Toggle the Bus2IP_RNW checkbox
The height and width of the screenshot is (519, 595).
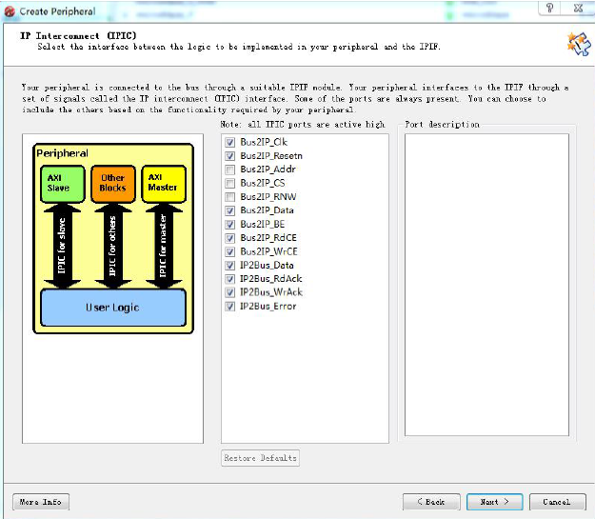pyautogui.click(x=229, y=196)
